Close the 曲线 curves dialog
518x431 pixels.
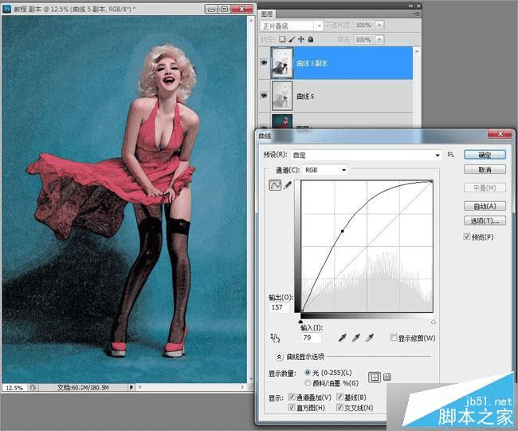(500, 133)
